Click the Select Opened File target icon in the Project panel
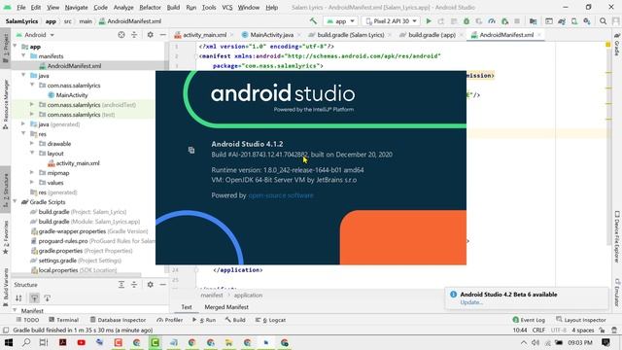This screenshot has width=622, height=350. (121, 35)
